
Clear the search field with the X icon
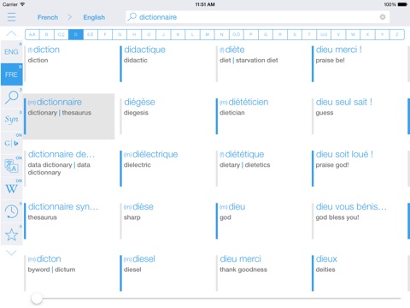click(x=383, y=17)
